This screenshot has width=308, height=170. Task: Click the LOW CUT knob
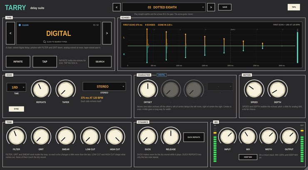tap(90, 137)
